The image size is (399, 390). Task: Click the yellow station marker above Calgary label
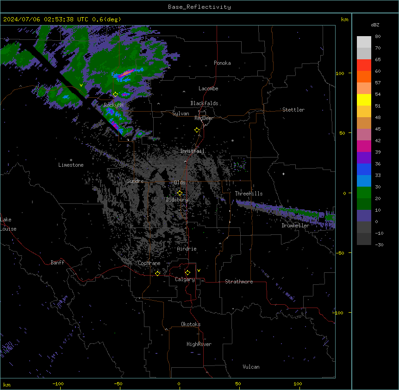pos(187,273)
